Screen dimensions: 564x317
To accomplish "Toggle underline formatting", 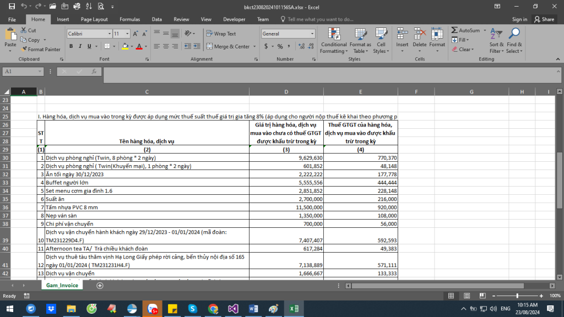I will coord(89,46).
